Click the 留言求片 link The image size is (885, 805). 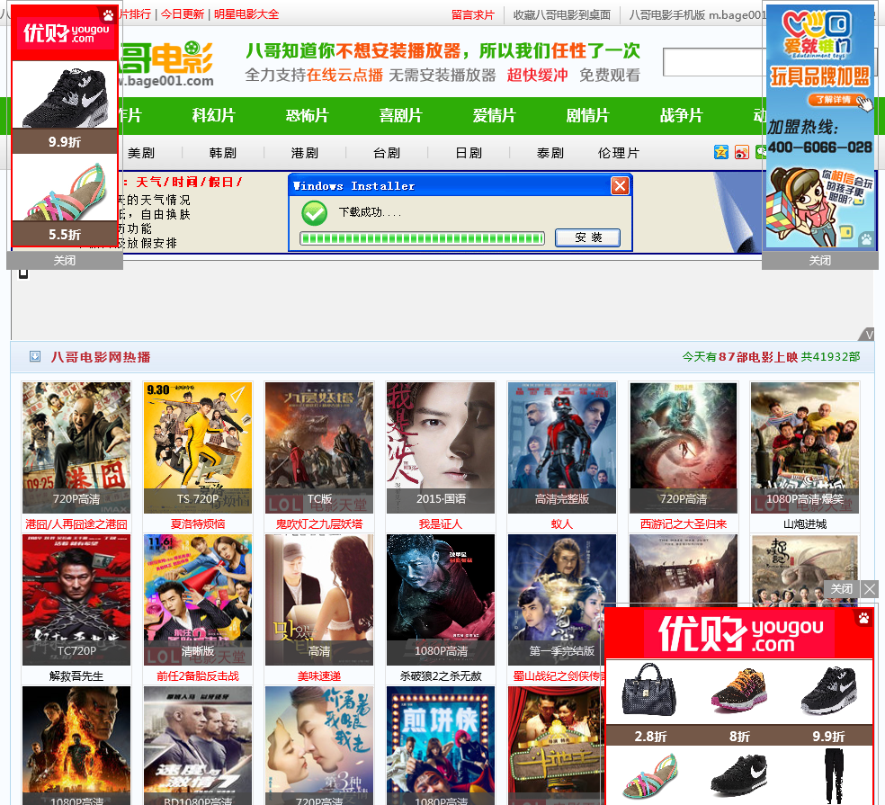[x=473, y=14]
